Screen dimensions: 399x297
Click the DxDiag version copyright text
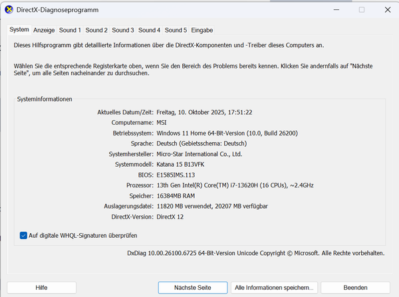tap(255, 253)
